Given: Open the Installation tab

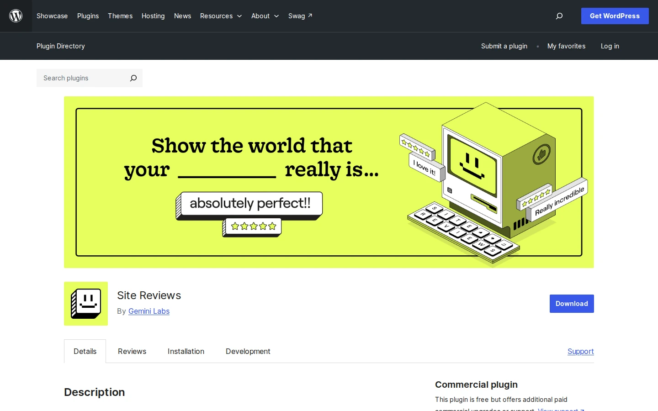Looking at the screenshot, I should [186, 351].
